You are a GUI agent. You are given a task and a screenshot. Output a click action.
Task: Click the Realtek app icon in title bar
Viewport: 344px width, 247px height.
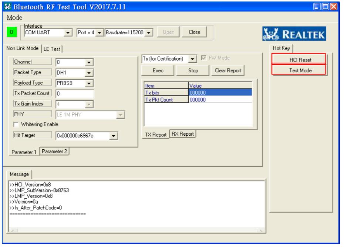(7, 7)
